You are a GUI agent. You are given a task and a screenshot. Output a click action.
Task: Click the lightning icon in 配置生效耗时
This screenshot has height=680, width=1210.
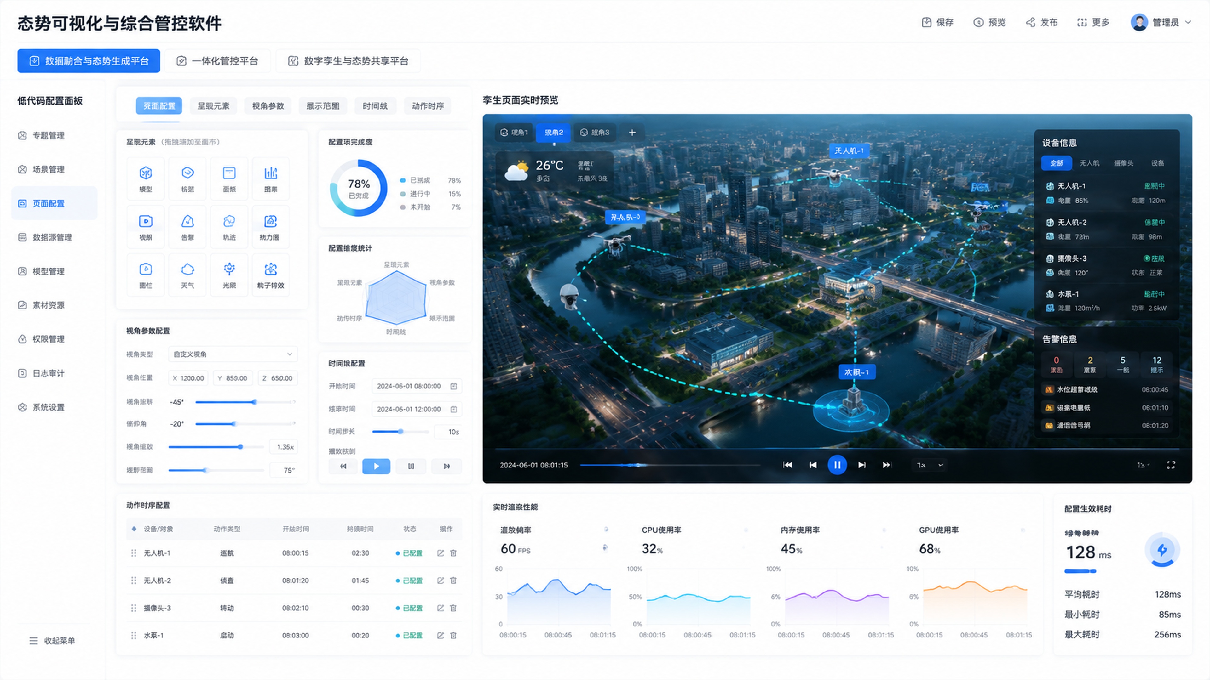click(x=1162, y=550)
